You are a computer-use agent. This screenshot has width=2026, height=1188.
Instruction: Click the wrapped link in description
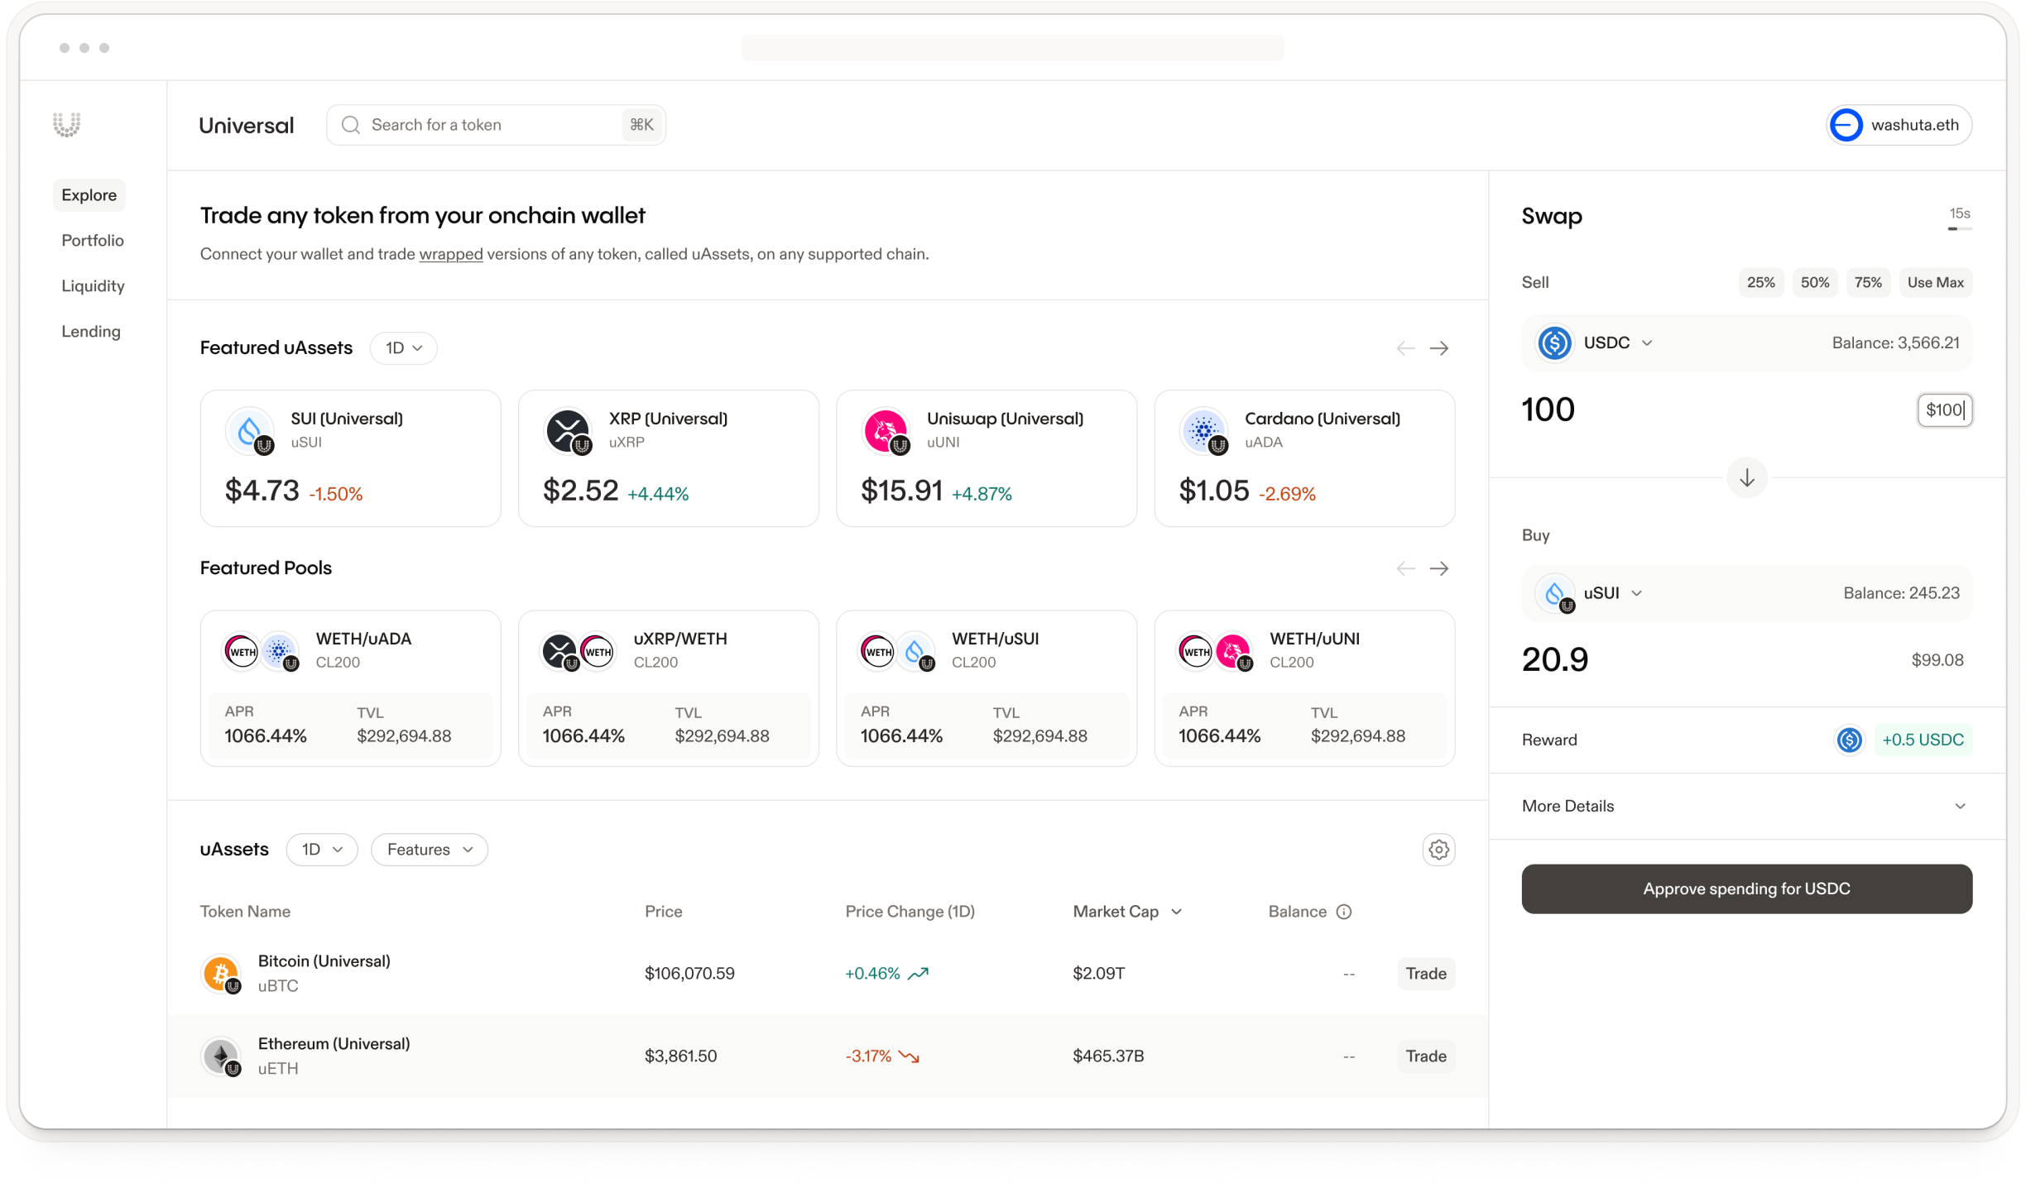(x=450, y=254)
